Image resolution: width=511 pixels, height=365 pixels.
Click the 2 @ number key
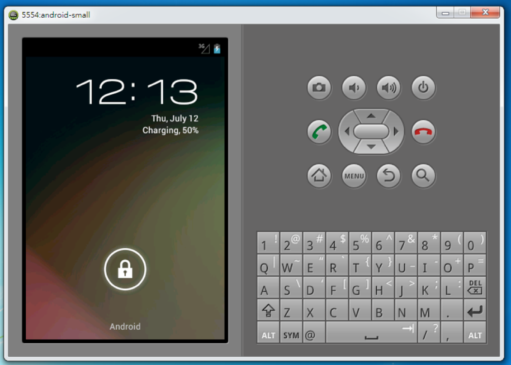pyautogui.click(x=291, y=243)
